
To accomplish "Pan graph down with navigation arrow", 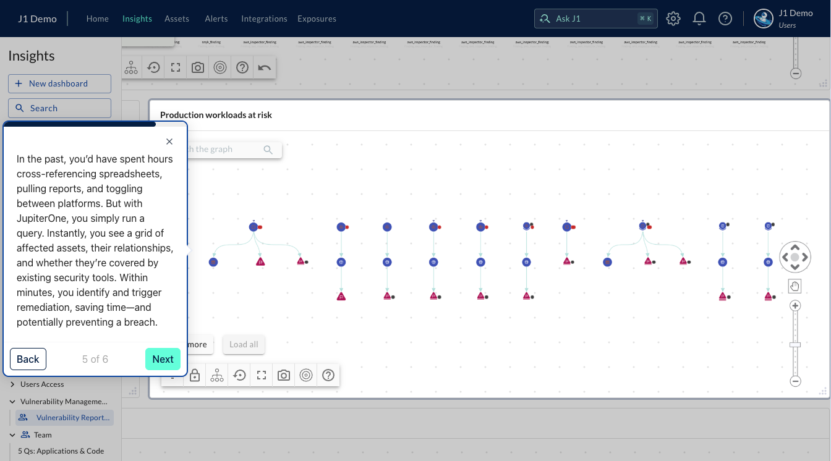I will [795, 267].
